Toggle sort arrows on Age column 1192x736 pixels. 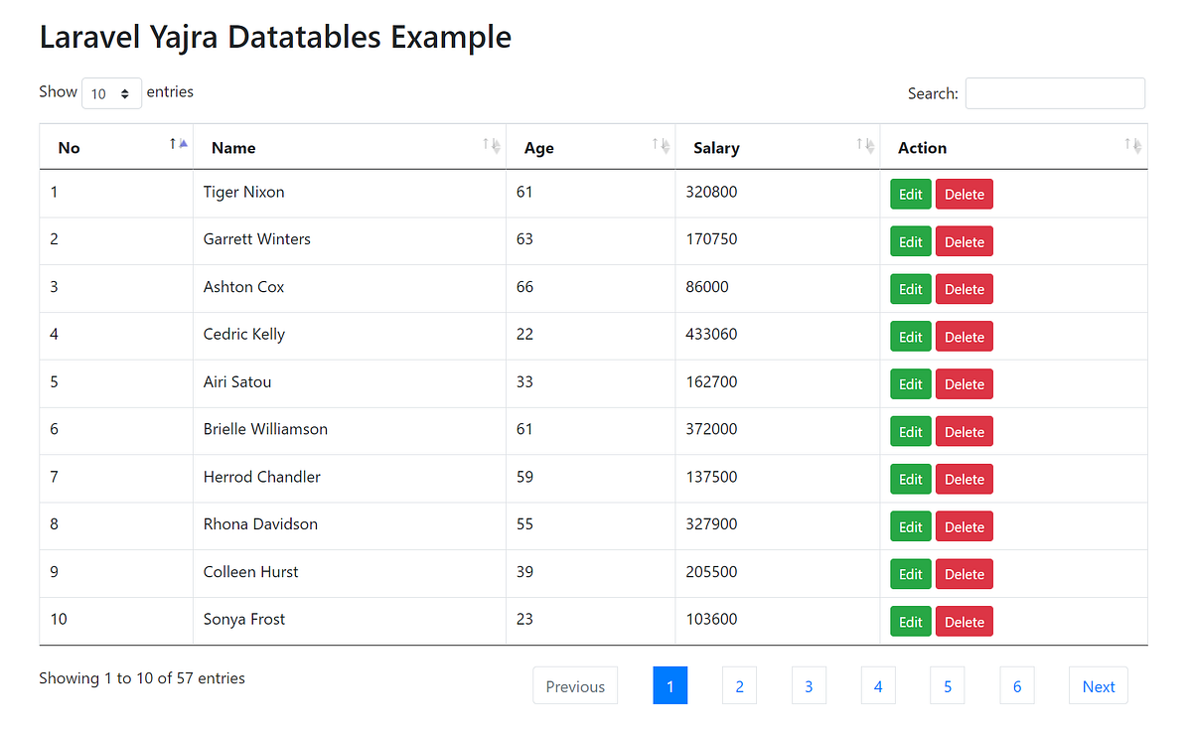tap(662, 145)
